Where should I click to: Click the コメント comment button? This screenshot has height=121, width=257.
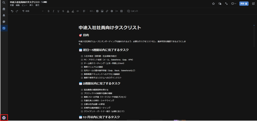(x=133, y=11)
